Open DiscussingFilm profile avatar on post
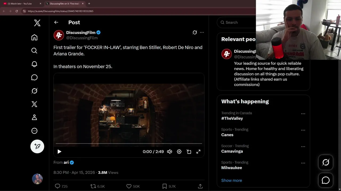Viewport: 341px width, 191px height. coord(59,35)
